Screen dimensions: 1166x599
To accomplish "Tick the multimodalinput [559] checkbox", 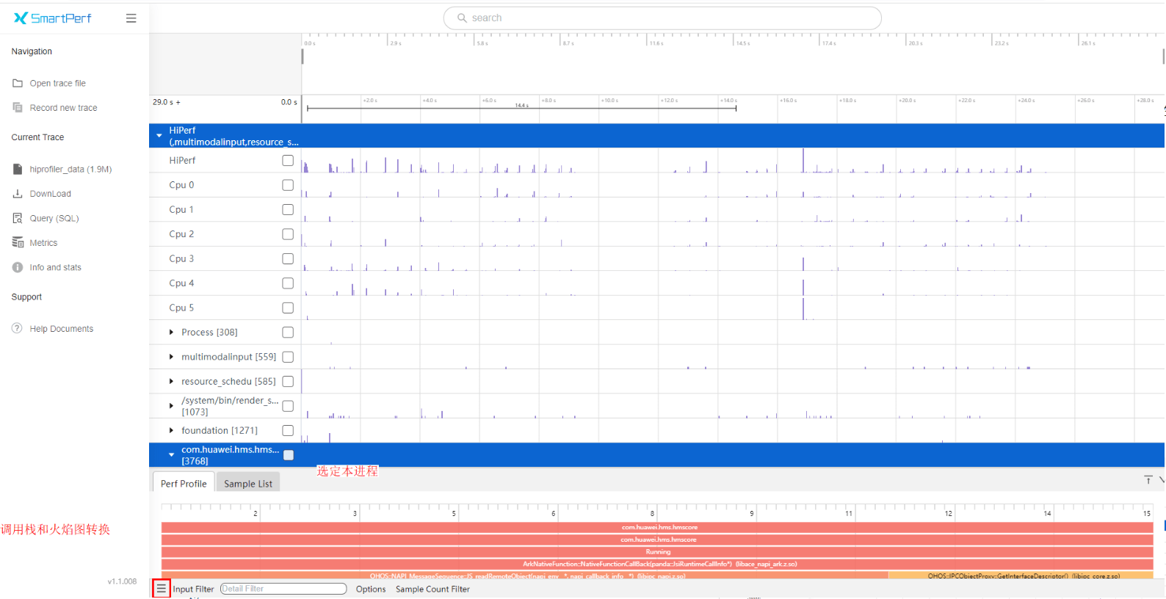I will click(x=288, y=357).
